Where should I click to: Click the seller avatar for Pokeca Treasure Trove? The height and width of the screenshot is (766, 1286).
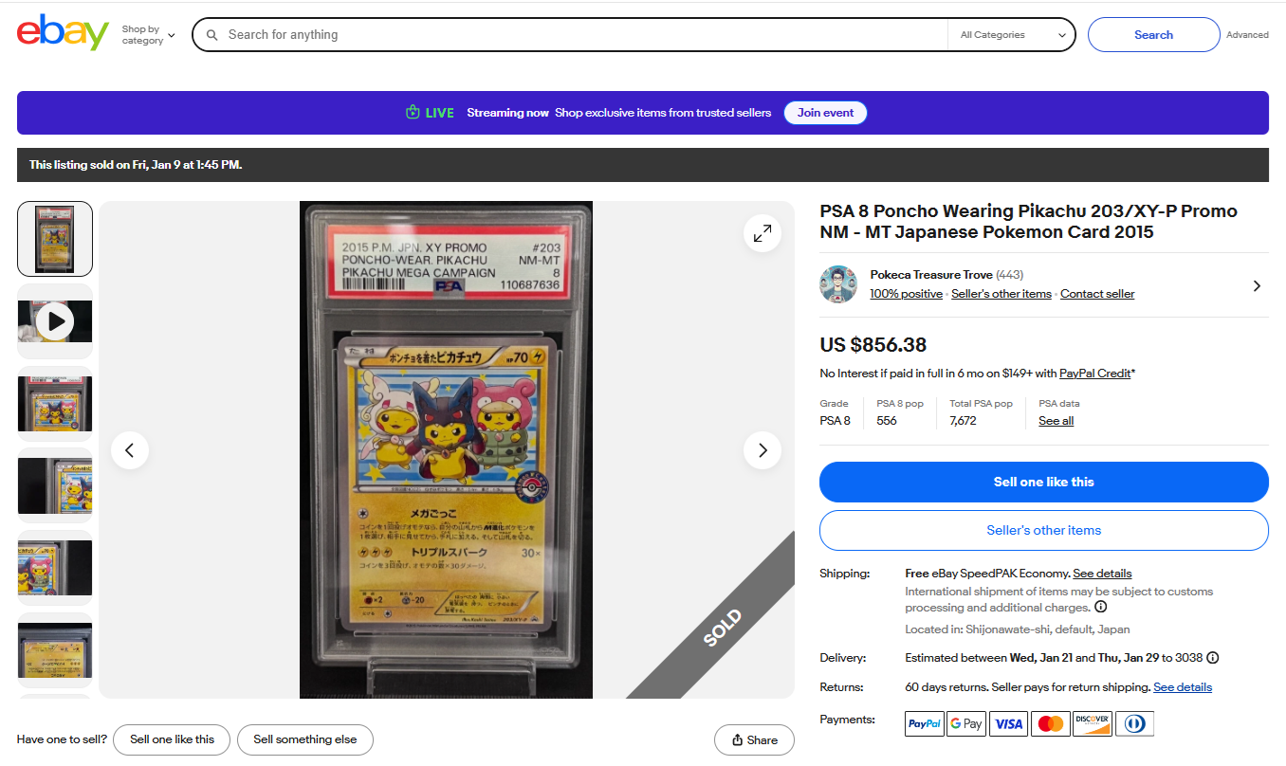[838, 284]
